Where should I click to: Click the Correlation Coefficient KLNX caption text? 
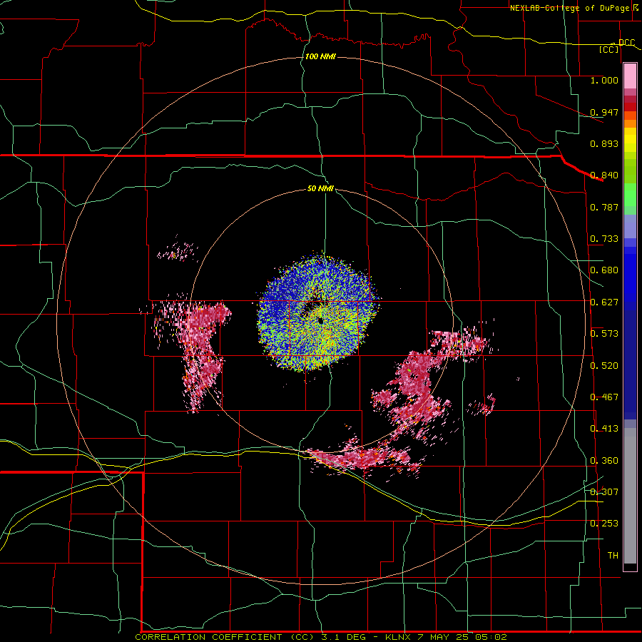[x=321, y=637]
